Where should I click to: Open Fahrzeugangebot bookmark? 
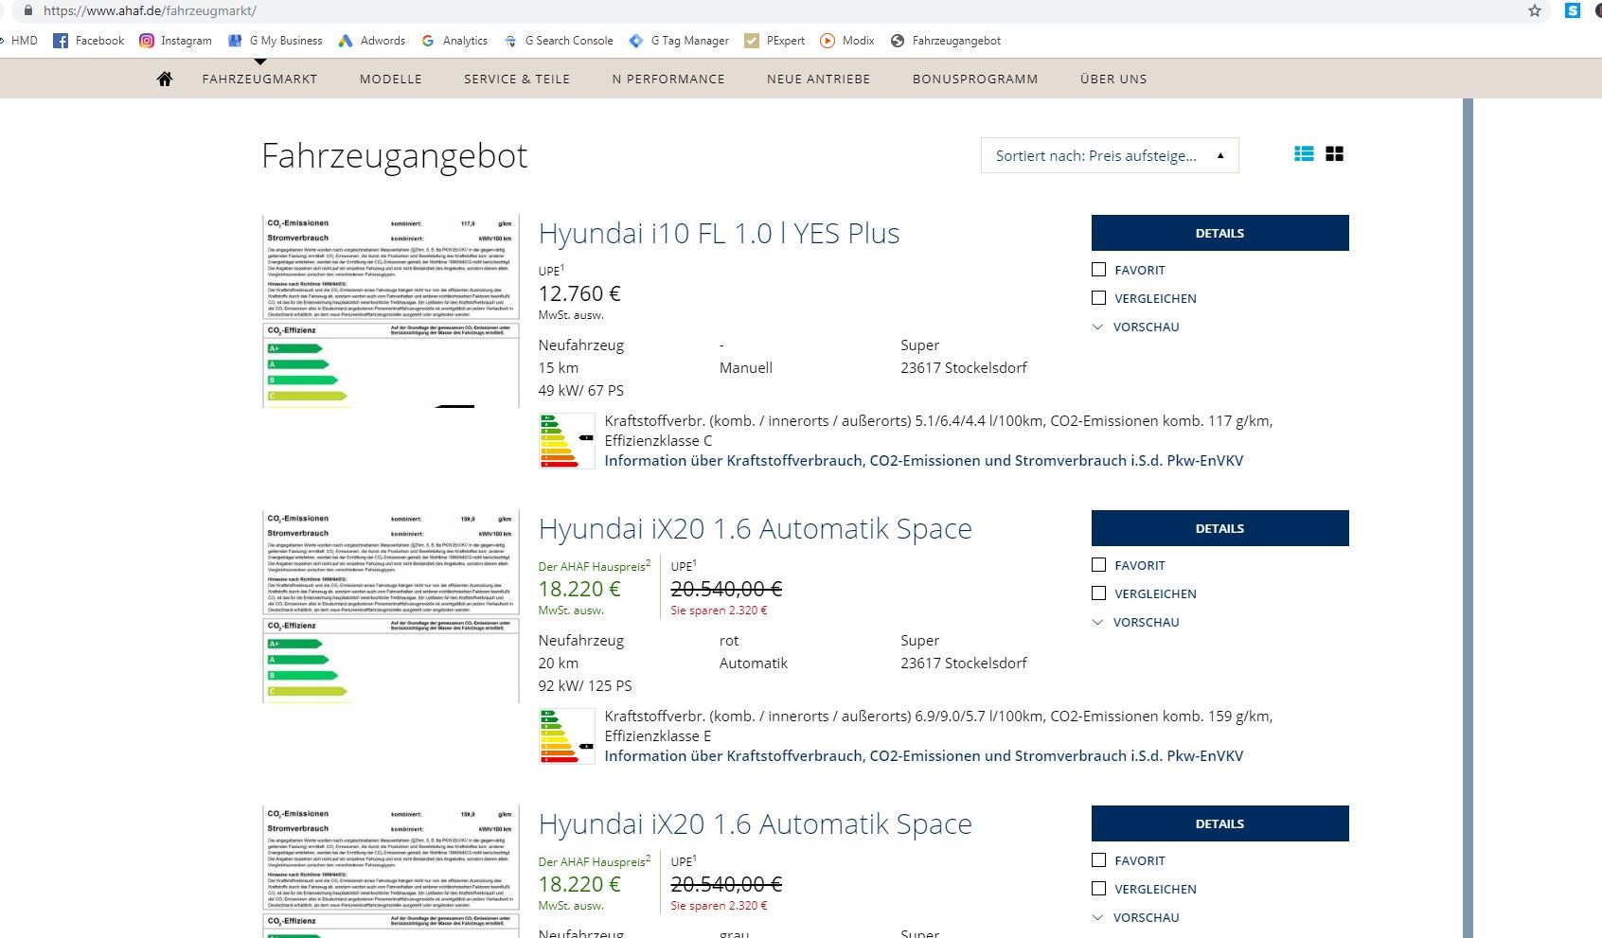946,41
